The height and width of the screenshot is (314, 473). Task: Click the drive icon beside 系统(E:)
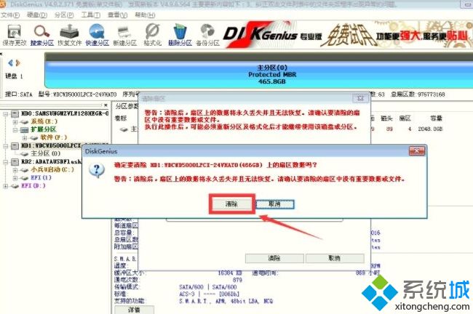25,121
